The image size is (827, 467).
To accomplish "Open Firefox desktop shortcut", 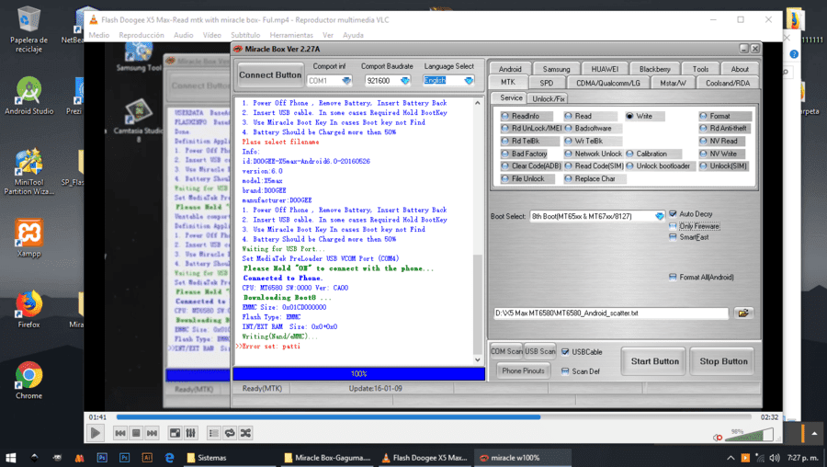I will click(x=28, y=309).
